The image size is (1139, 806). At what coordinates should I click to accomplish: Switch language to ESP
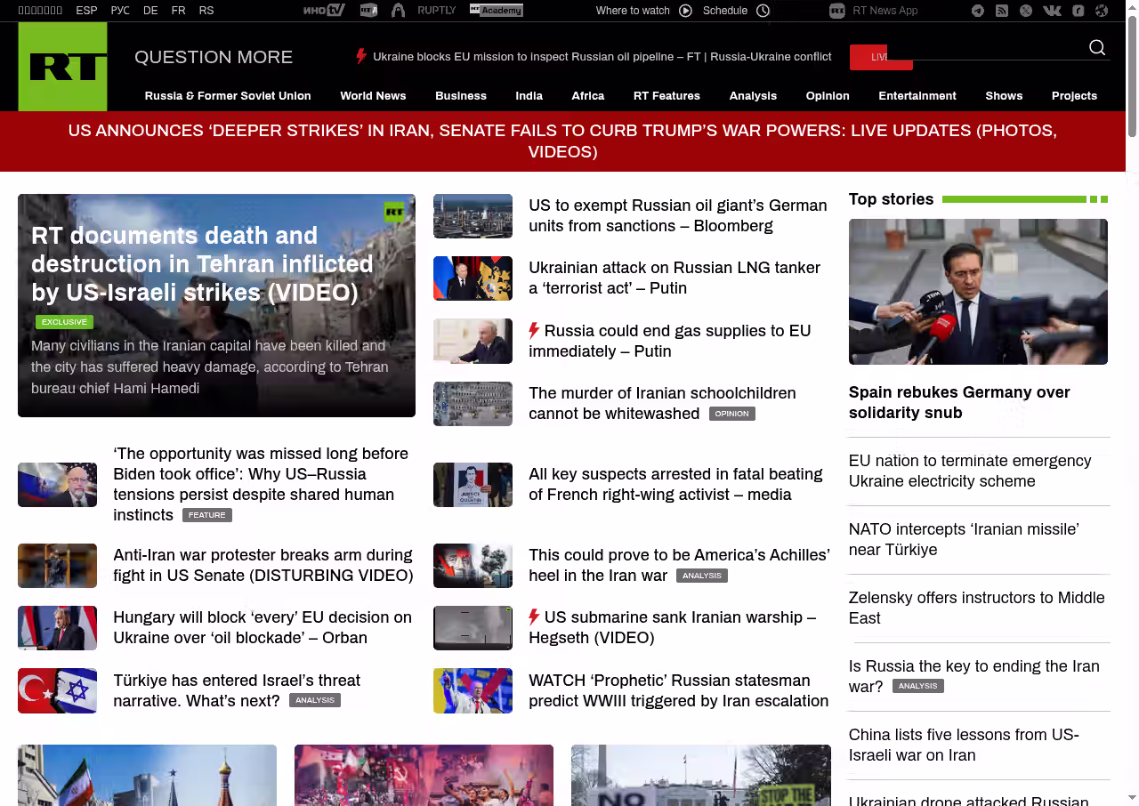(x=86, y=11)
